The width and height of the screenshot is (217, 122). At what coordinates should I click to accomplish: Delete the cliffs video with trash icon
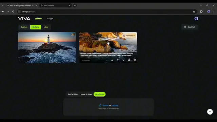point(123,60)
